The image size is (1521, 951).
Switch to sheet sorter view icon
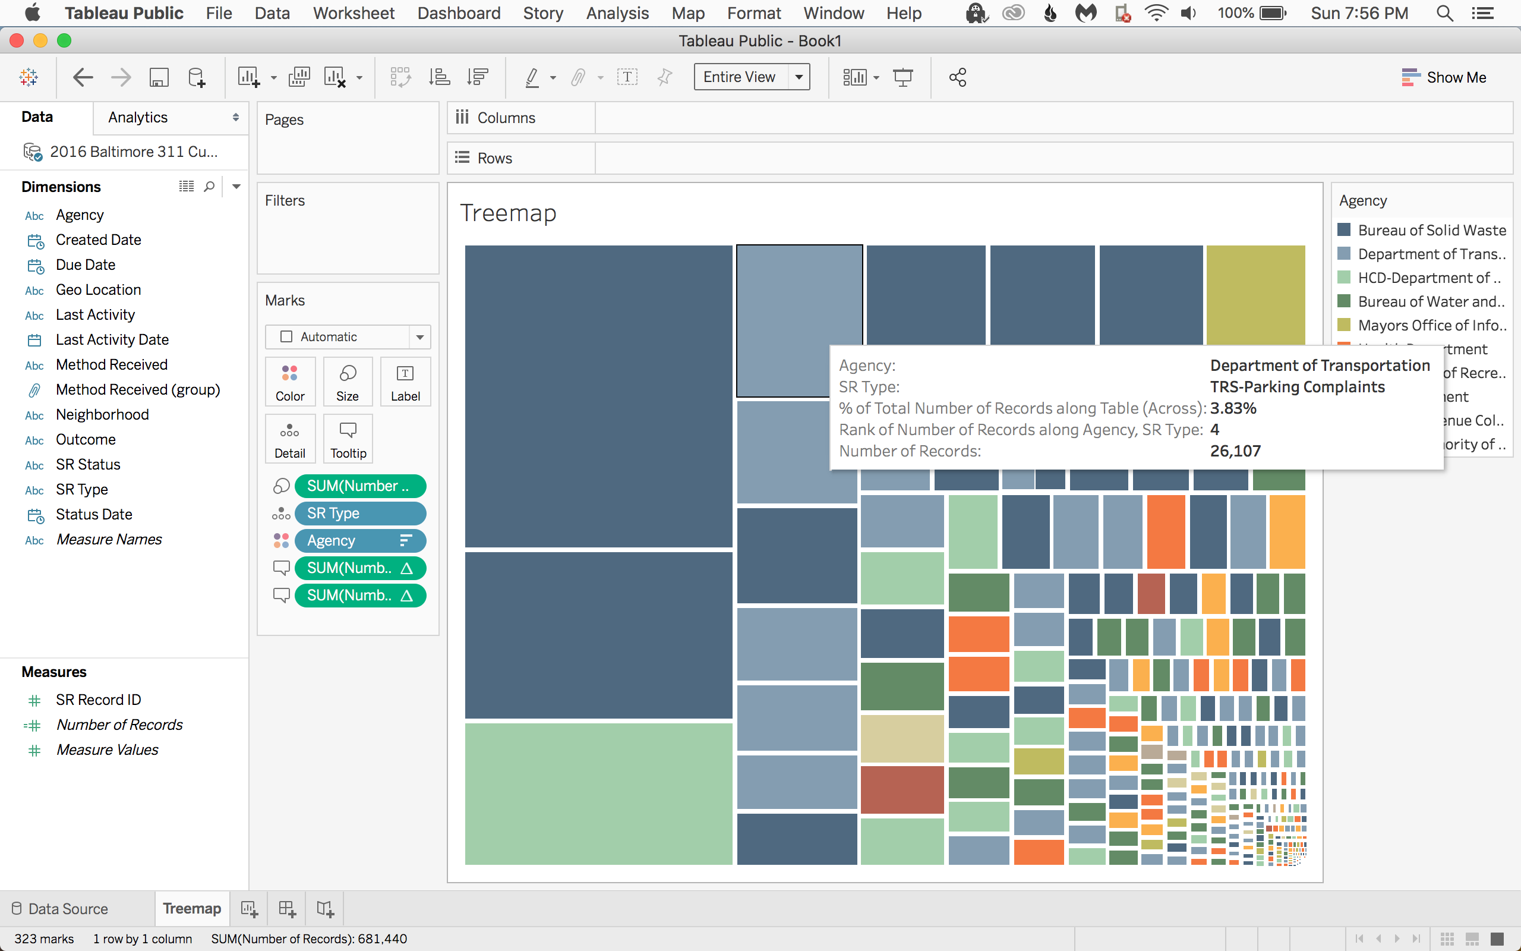[x=1447, y=939]
